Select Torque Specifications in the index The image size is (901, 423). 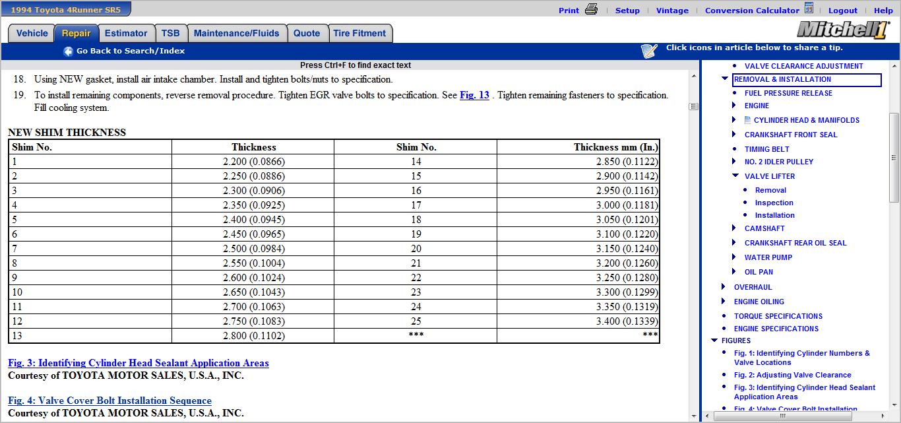[x=778, y=316]
